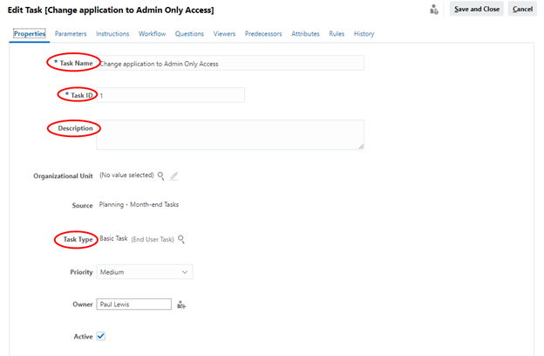Open the Organizational Unit search magnifier

(160, 175)
